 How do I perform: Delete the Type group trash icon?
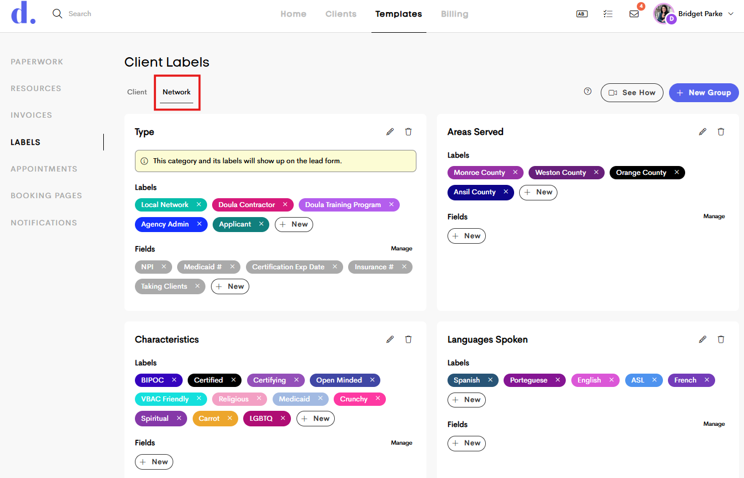pos(409,132)
